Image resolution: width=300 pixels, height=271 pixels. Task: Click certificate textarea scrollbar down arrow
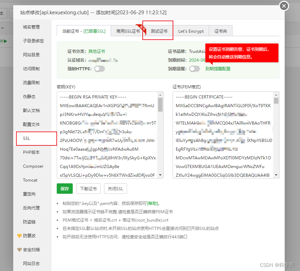(x=276, y=175)
